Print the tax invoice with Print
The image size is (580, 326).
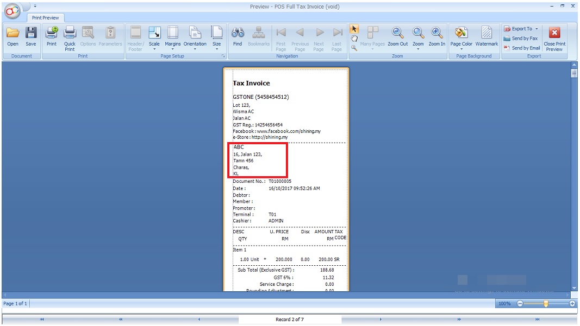point(52,36)
